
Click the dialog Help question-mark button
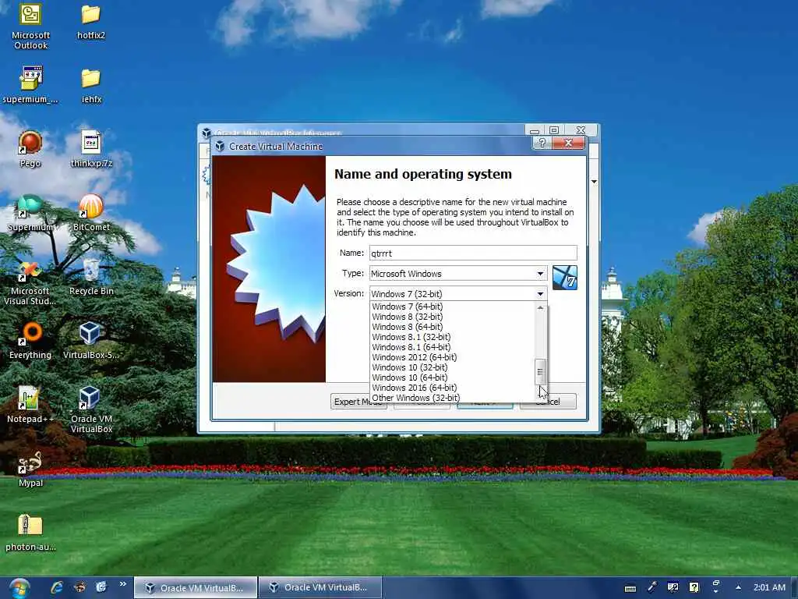542,144
